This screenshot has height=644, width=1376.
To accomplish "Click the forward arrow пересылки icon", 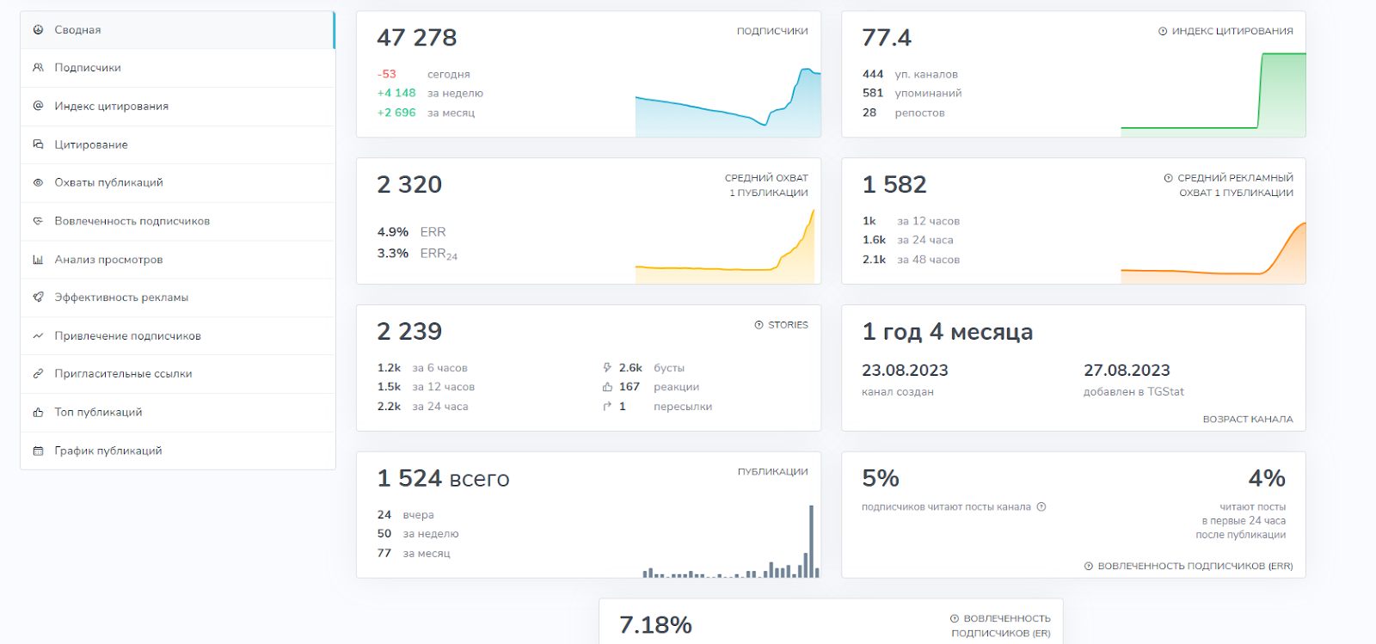I will pos(607,407).
